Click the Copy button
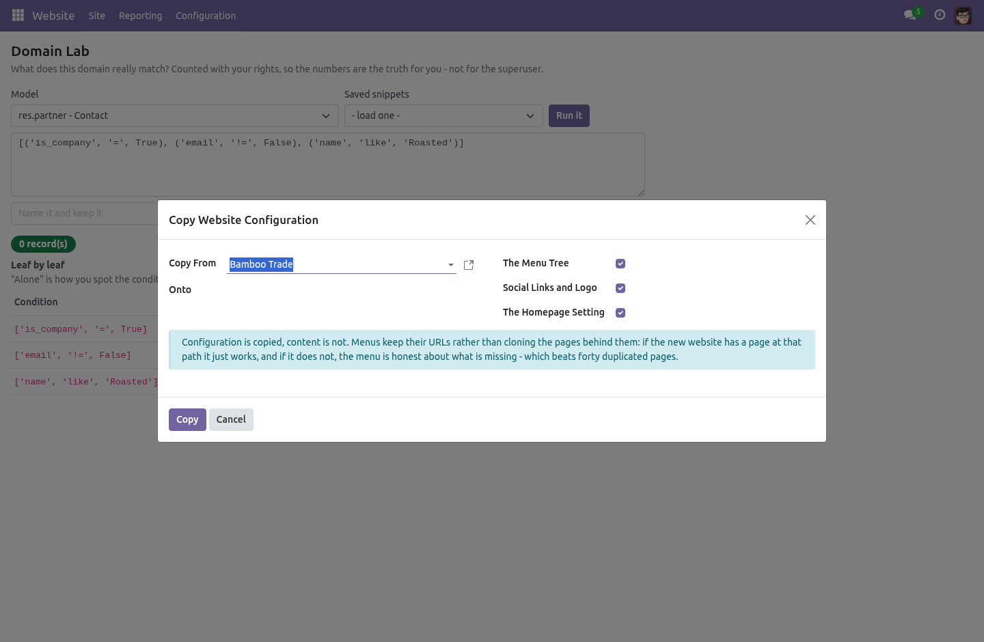 coord(187,419)
